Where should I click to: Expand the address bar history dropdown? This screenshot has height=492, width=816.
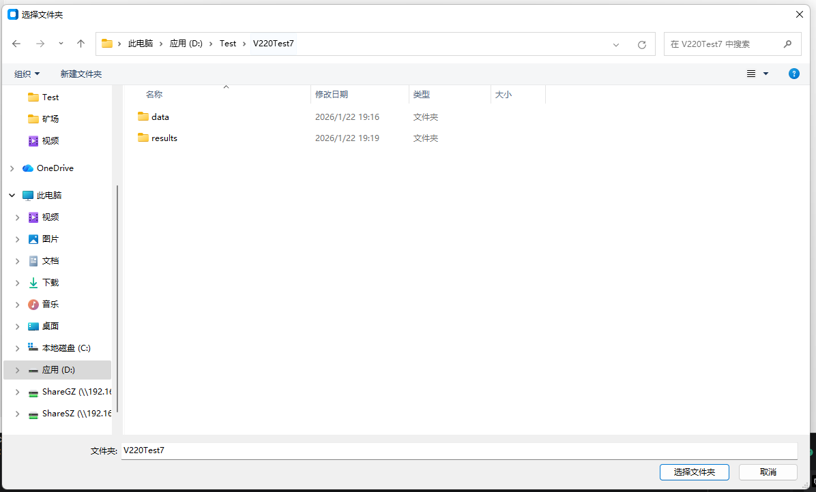[x=616, y=44]
